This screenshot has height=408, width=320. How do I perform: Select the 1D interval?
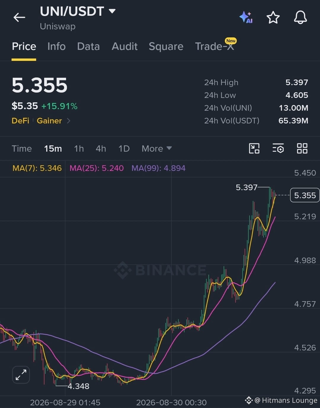point(124,148)
